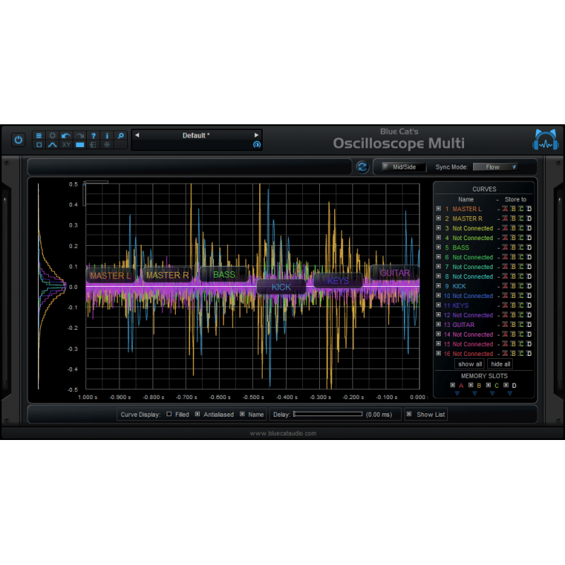The height and width of the screenshot is (565, 565).
Task: Open the settings gear in the toolbar
Action: (52, 136)
